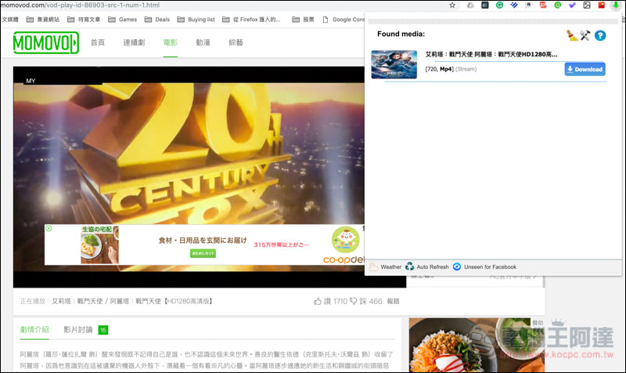The image size is (626, 373).
Task: Select the 電影 nav tab
Action: click(170, 42)
